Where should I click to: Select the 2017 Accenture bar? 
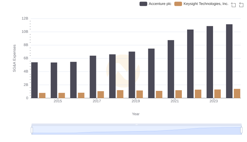[x=93, y=77]
